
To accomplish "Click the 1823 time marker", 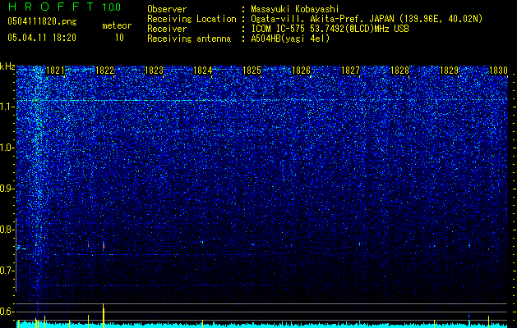I will [154, 70].
